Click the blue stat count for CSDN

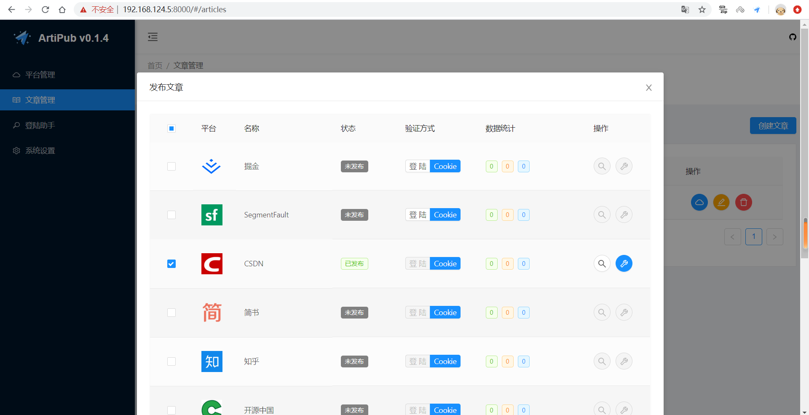tap(524, 264)
